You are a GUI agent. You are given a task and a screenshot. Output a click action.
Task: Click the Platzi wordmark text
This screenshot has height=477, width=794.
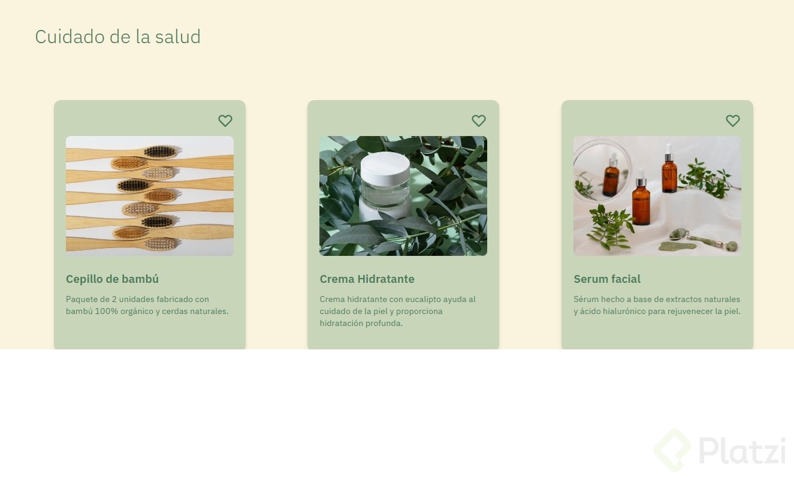[x=742, y=451]
